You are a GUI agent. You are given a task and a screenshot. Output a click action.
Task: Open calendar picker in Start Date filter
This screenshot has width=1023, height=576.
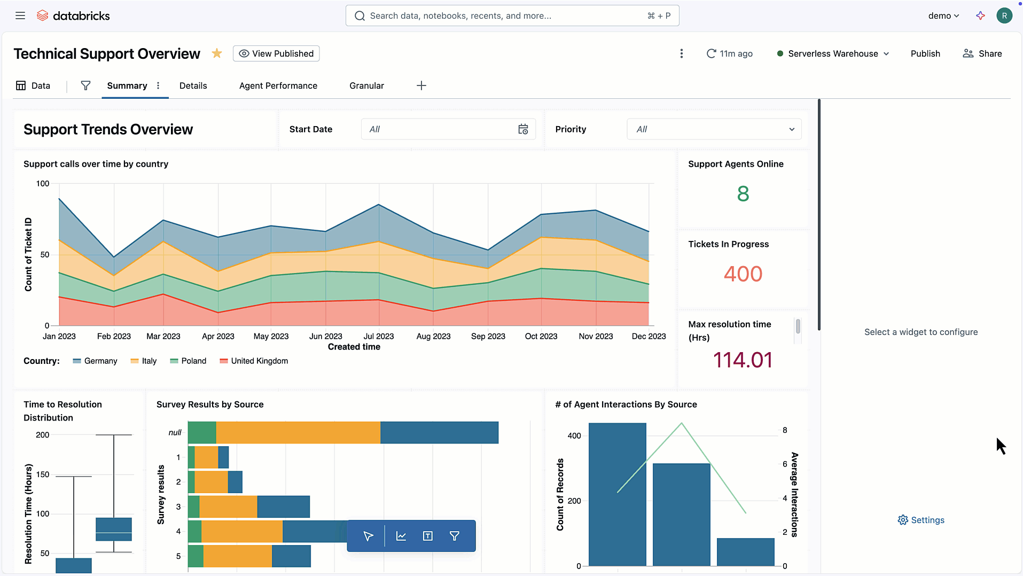point(523,129)
